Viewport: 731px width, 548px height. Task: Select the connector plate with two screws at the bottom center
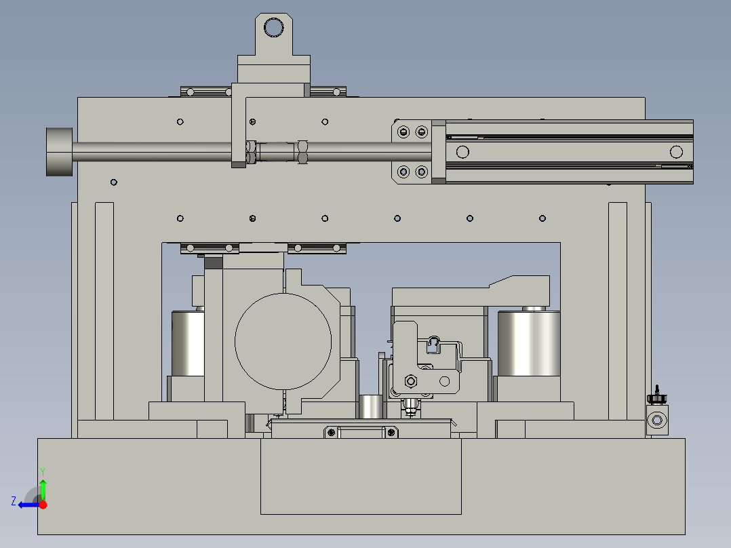(361, 432)
